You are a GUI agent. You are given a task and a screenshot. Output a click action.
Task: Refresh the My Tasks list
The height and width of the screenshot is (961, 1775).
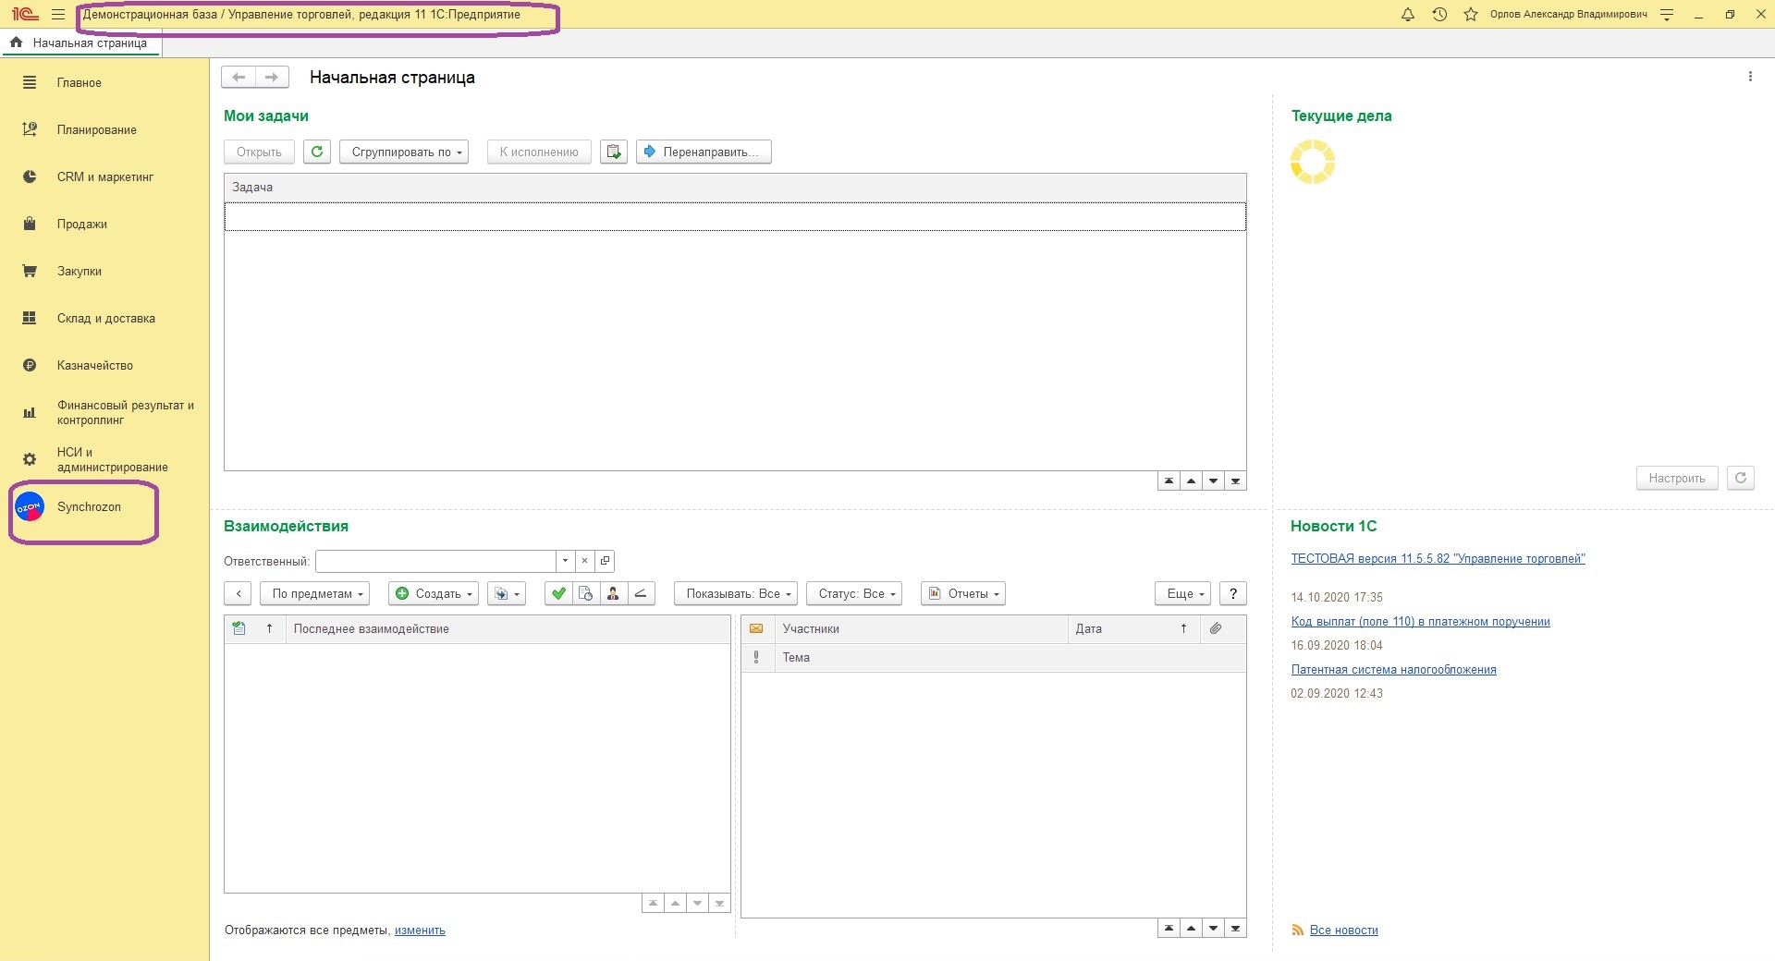point(317,152)
